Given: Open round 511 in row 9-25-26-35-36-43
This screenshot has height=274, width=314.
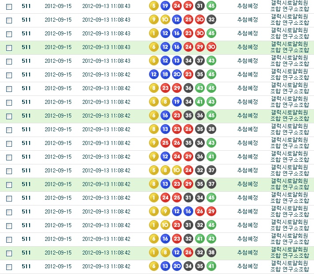Looking at the screenshot, I should pos(26,143).
